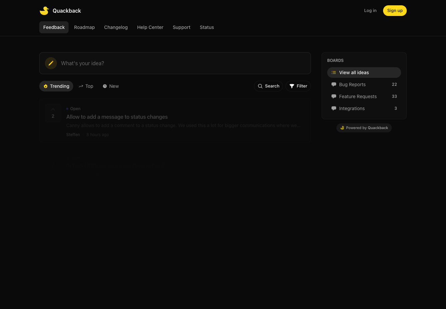The width and height of the screenshot is (446, 309).
Task: Click the Bug Reports speech bubble icon
Action: 334,84
